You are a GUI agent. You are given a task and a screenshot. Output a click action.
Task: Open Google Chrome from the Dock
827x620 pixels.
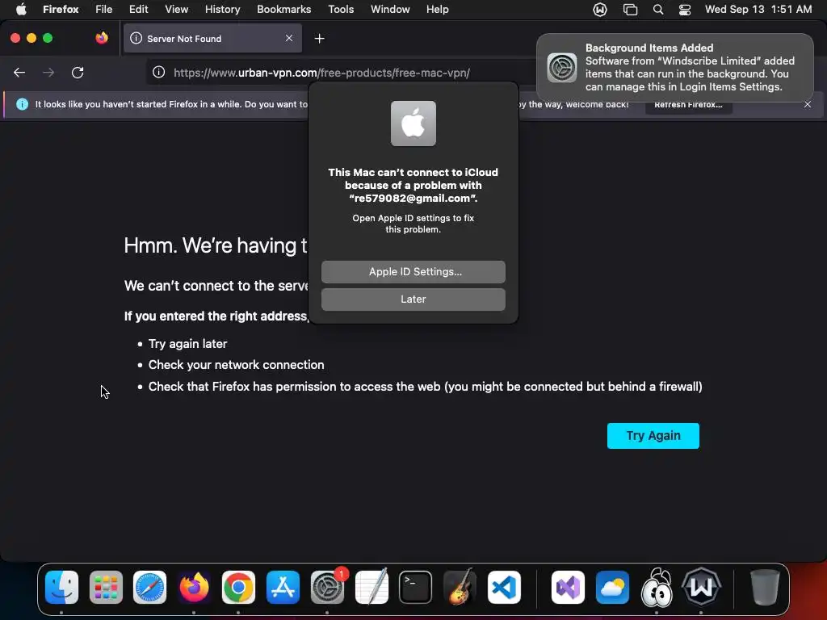coord(238,587)
